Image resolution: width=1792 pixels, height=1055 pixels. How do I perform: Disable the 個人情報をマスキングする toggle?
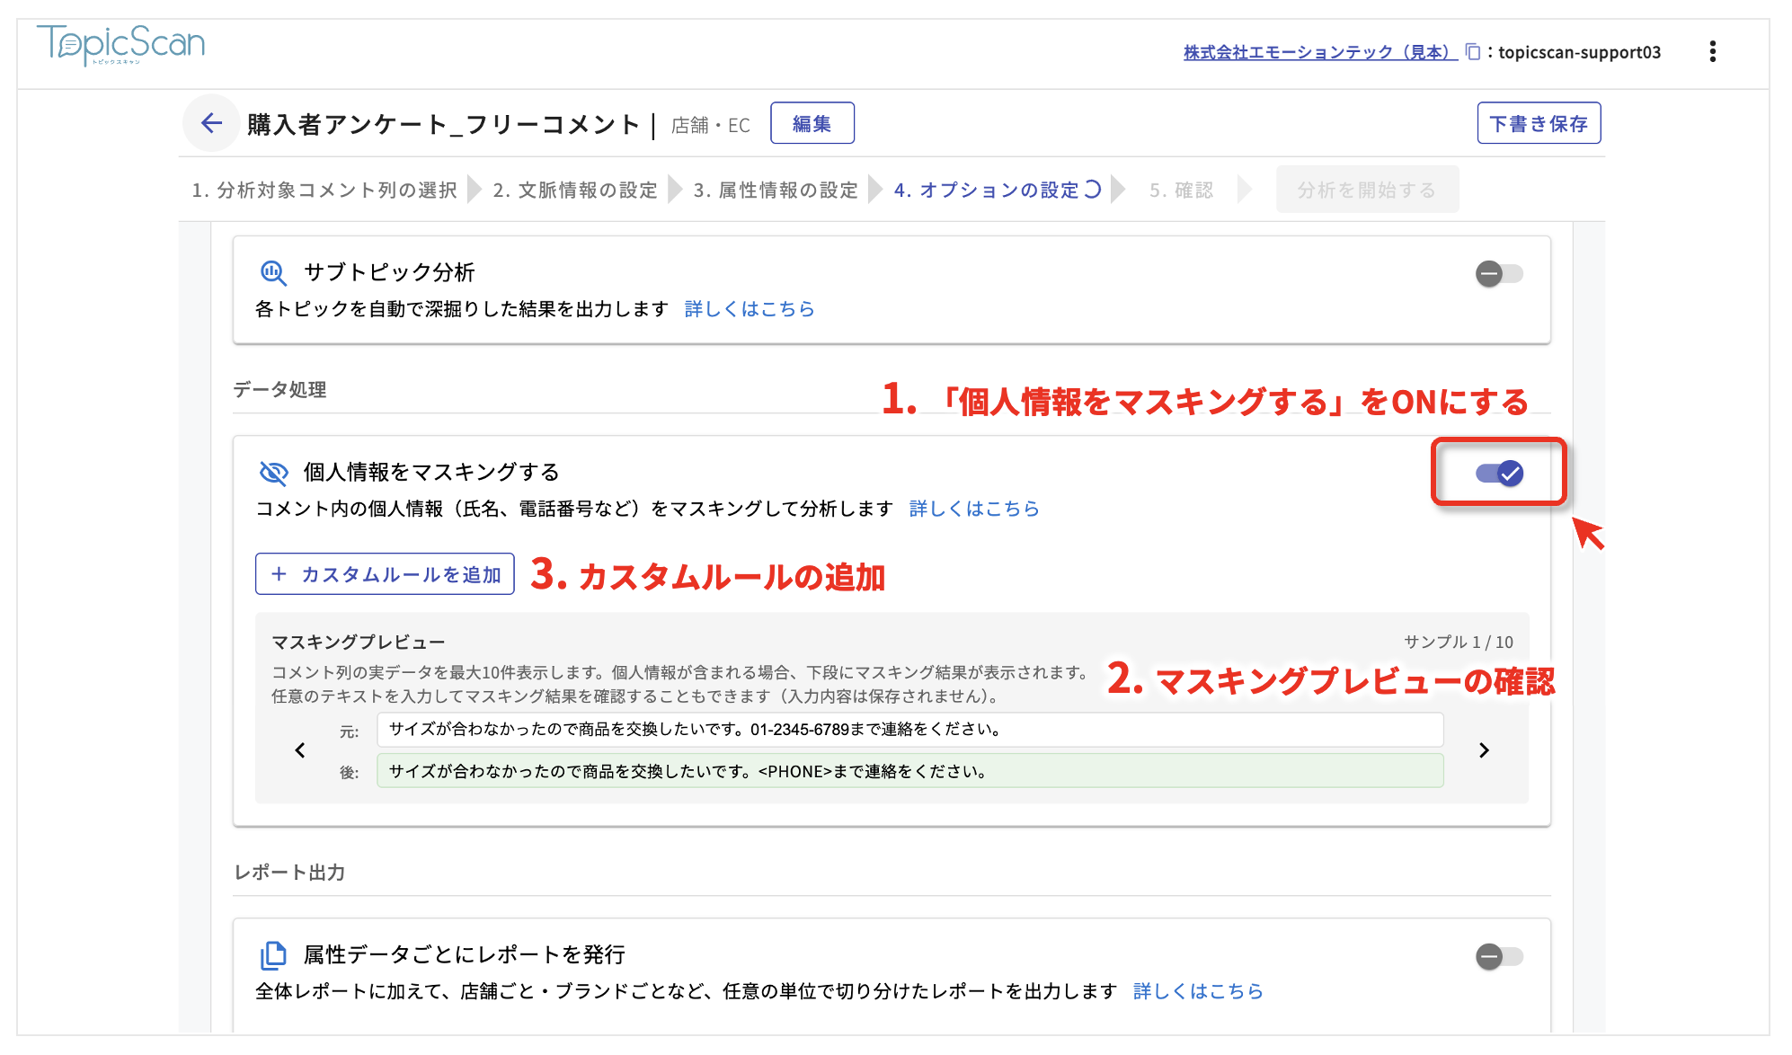(x=1497, y=472)
